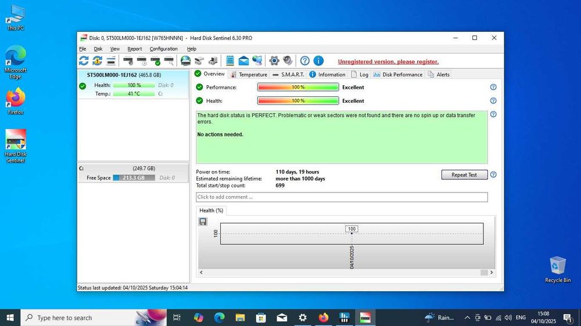Open the File menu
Image resolution: width=581 pixels, height=326 pixels.
tap(83, 49)
